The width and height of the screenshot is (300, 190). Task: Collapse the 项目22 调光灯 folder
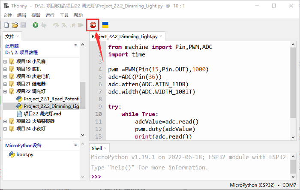pyautogui.click(x=6, y=91)
